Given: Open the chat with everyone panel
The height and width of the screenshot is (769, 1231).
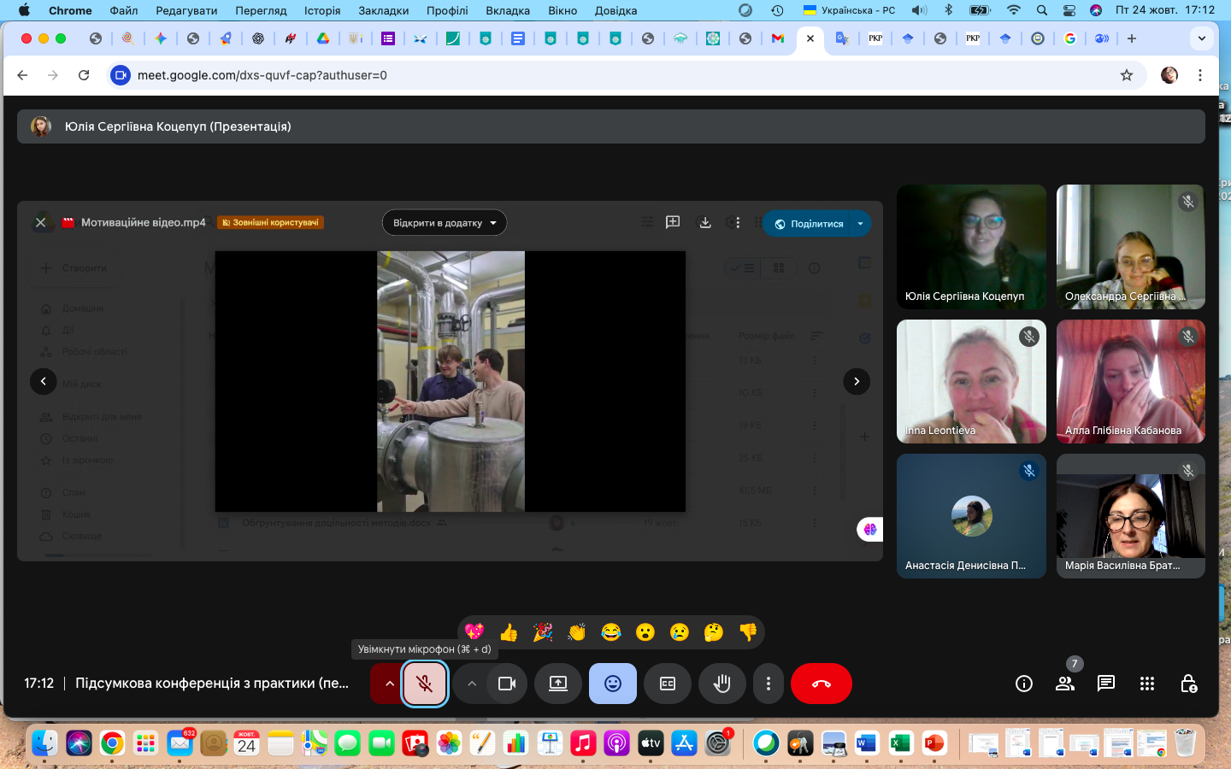Looking at the screenshot, I should point(1106,684).
